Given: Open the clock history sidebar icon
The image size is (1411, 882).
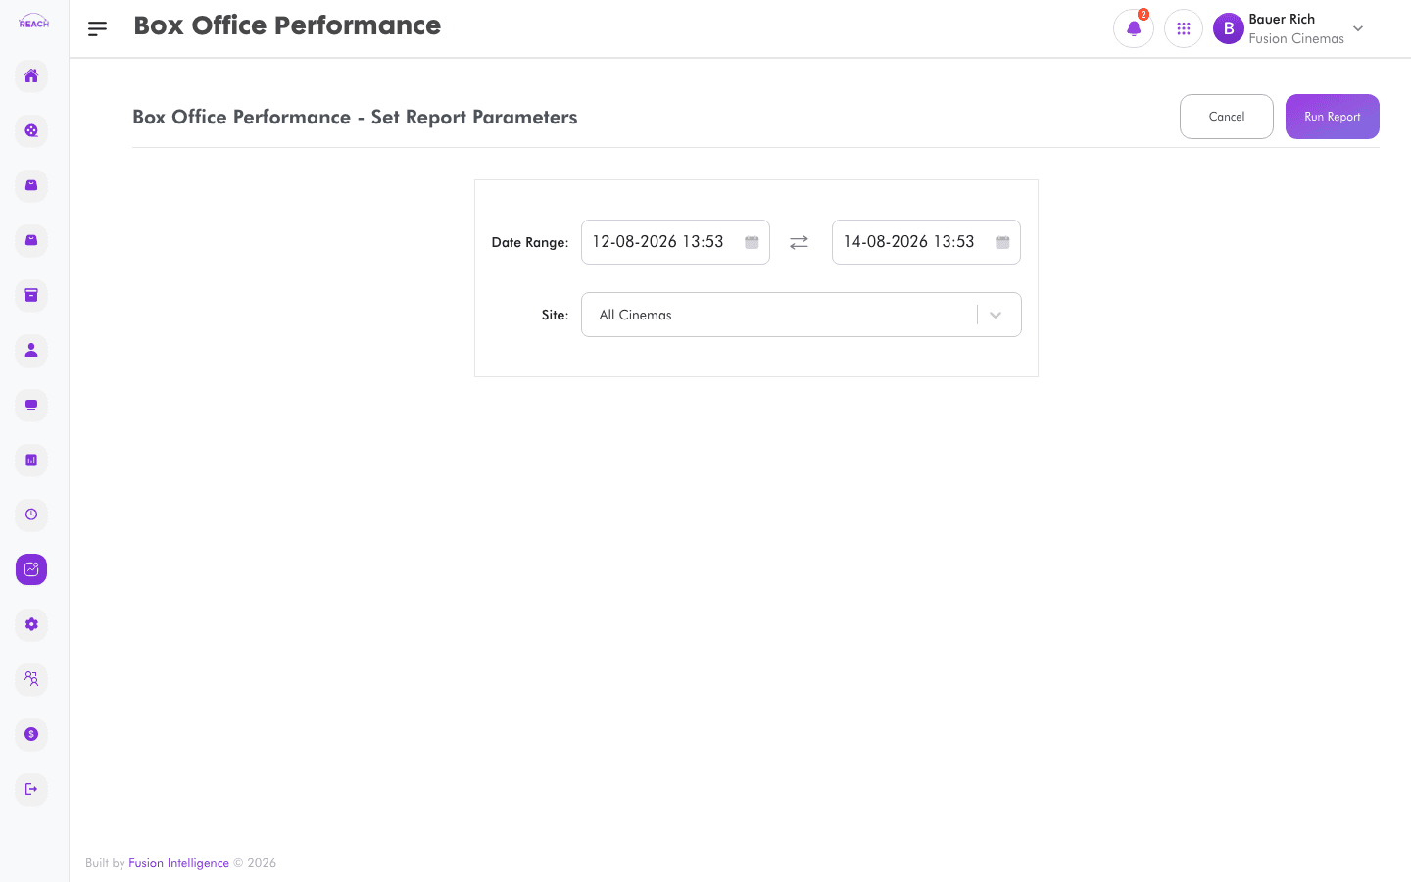Looking at the screenshot, I should click(31, 514).
